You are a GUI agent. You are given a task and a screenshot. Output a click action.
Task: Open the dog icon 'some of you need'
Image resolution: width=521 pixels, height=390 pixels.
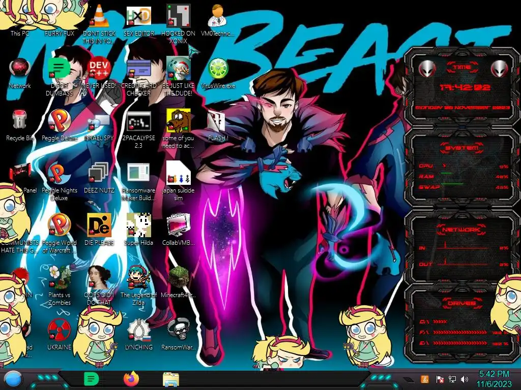(178, 120)
